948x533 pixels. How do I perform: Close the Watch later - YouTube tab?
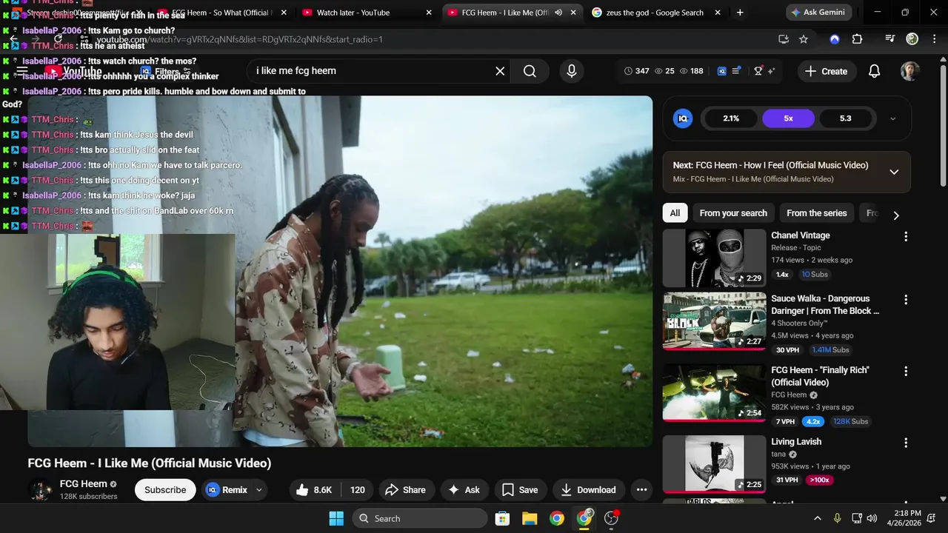(x=429, y=13)
